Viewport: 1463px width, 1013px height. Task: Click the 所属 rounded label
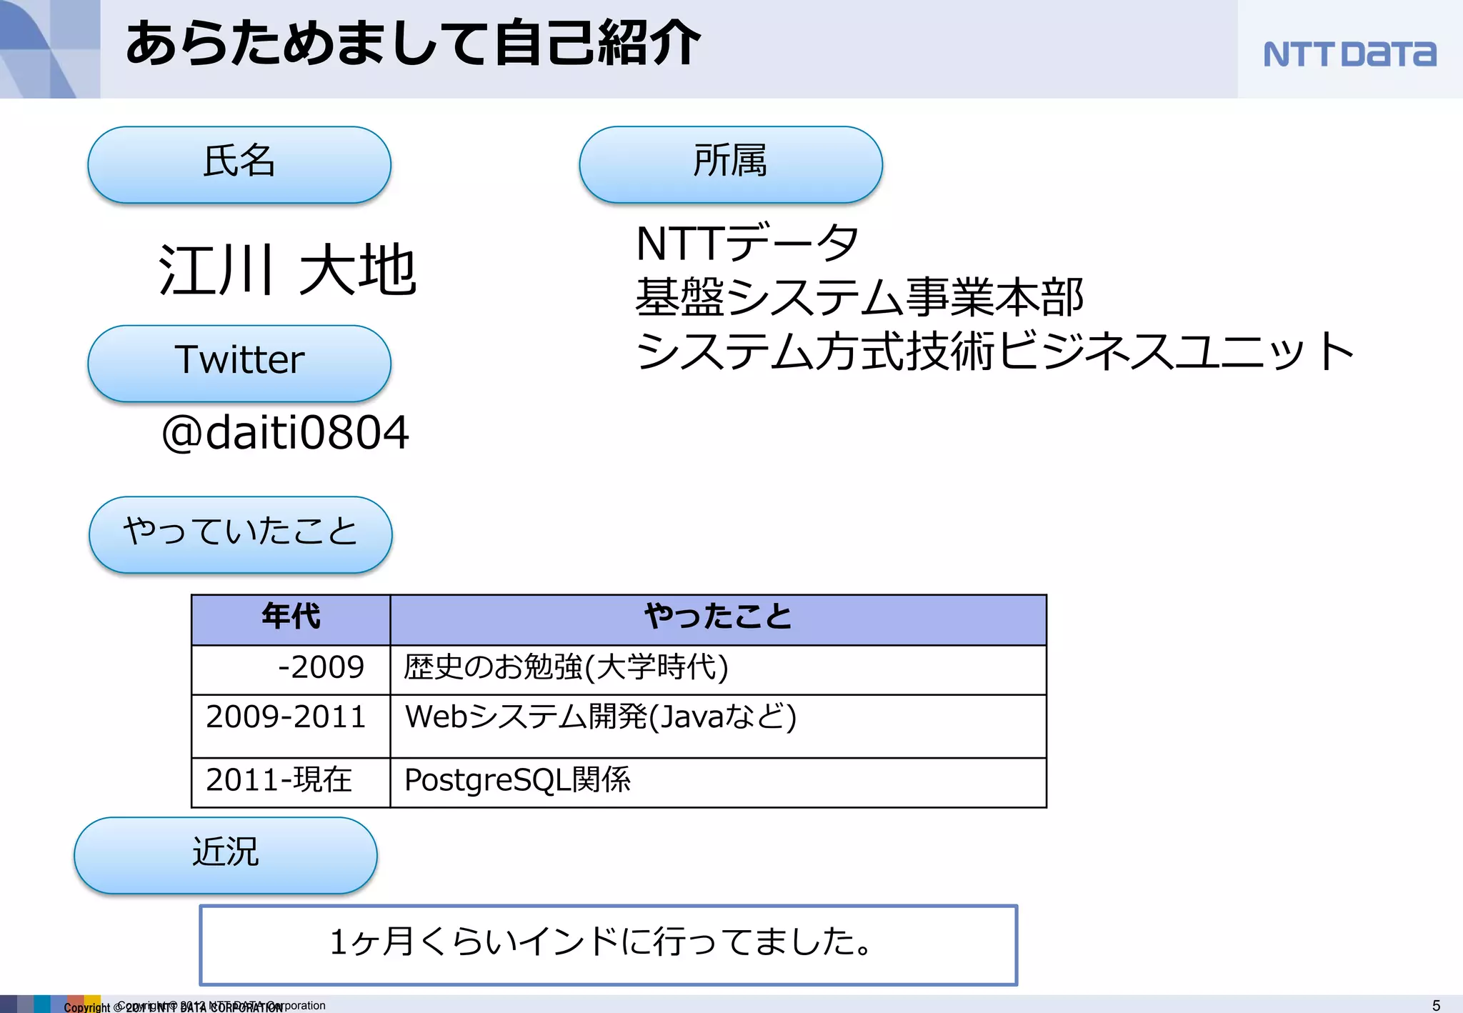click(731, 165)
